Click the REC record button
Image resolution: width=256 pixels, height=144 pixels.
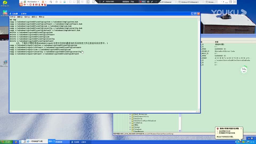[142, 2]
